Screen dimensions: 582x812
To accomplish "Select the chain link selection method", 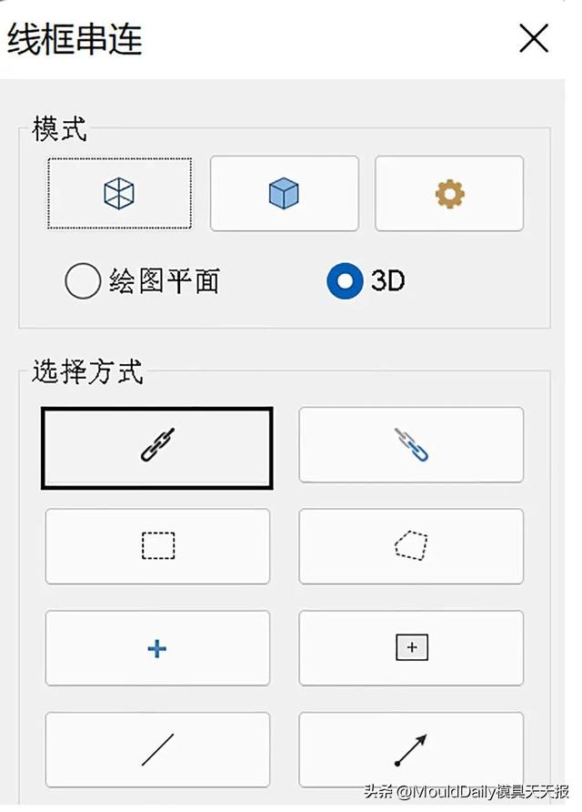I will pyautogui.click(x=156, y=446).
